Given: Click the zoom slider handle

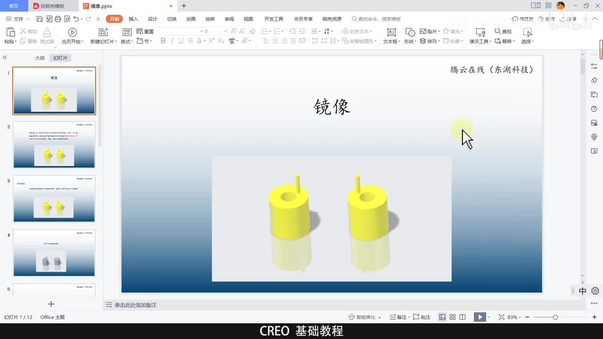Looking at the screenshot, I should (555, 317).
